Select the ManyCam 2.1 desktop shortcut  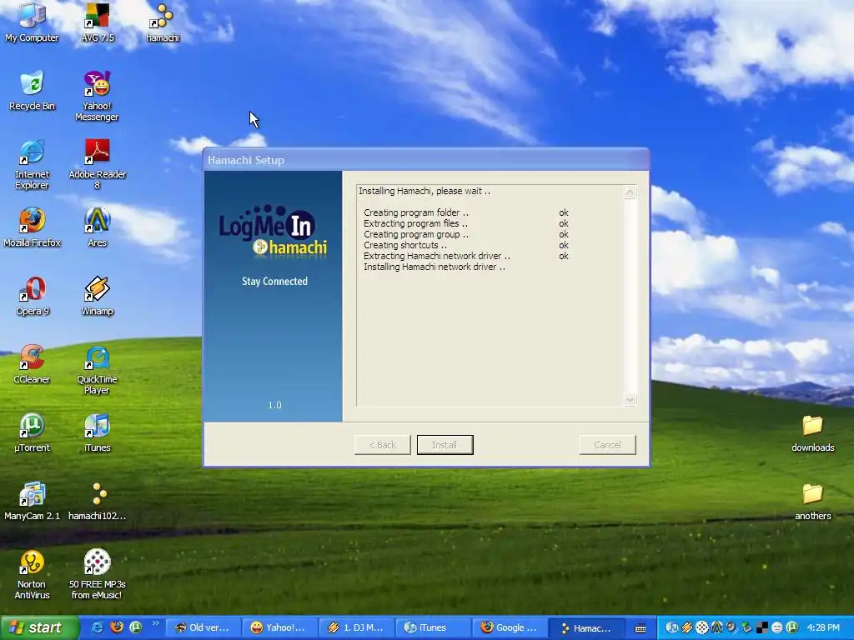pyautogui.click(x=32, y=501)
